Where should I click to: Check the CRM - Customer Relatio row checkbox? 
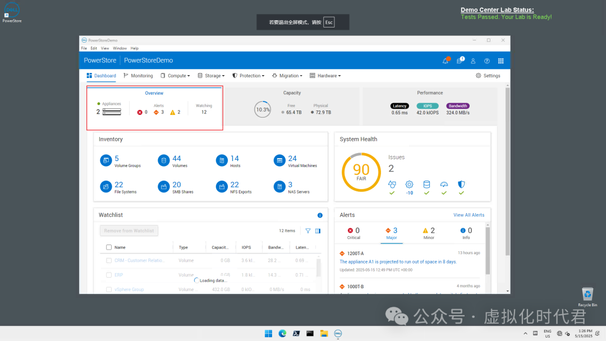tap(109, 261)
